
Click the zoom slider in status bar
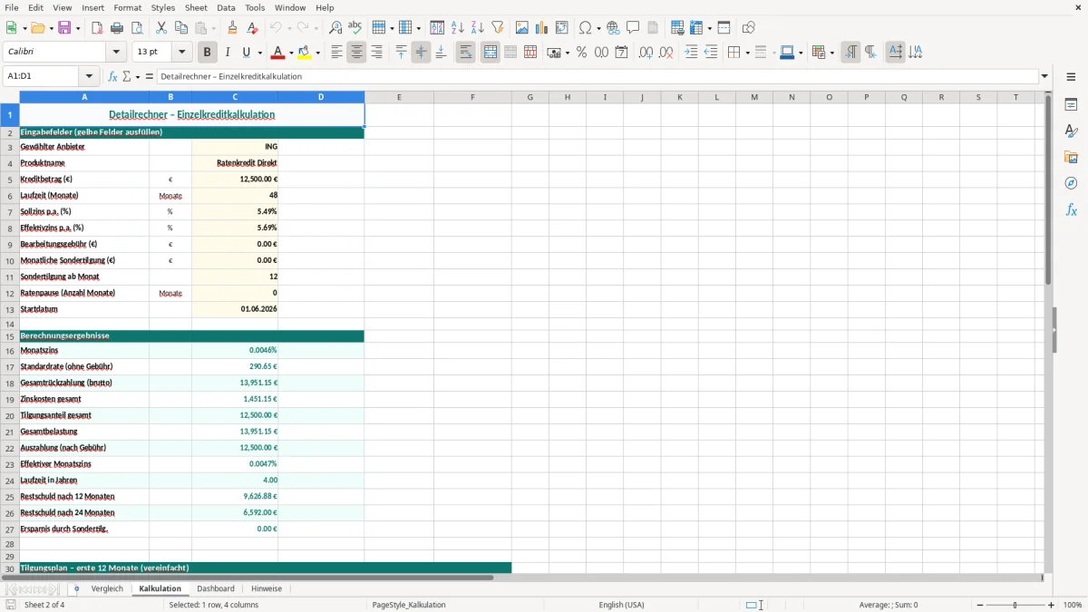coord(1015,605)
